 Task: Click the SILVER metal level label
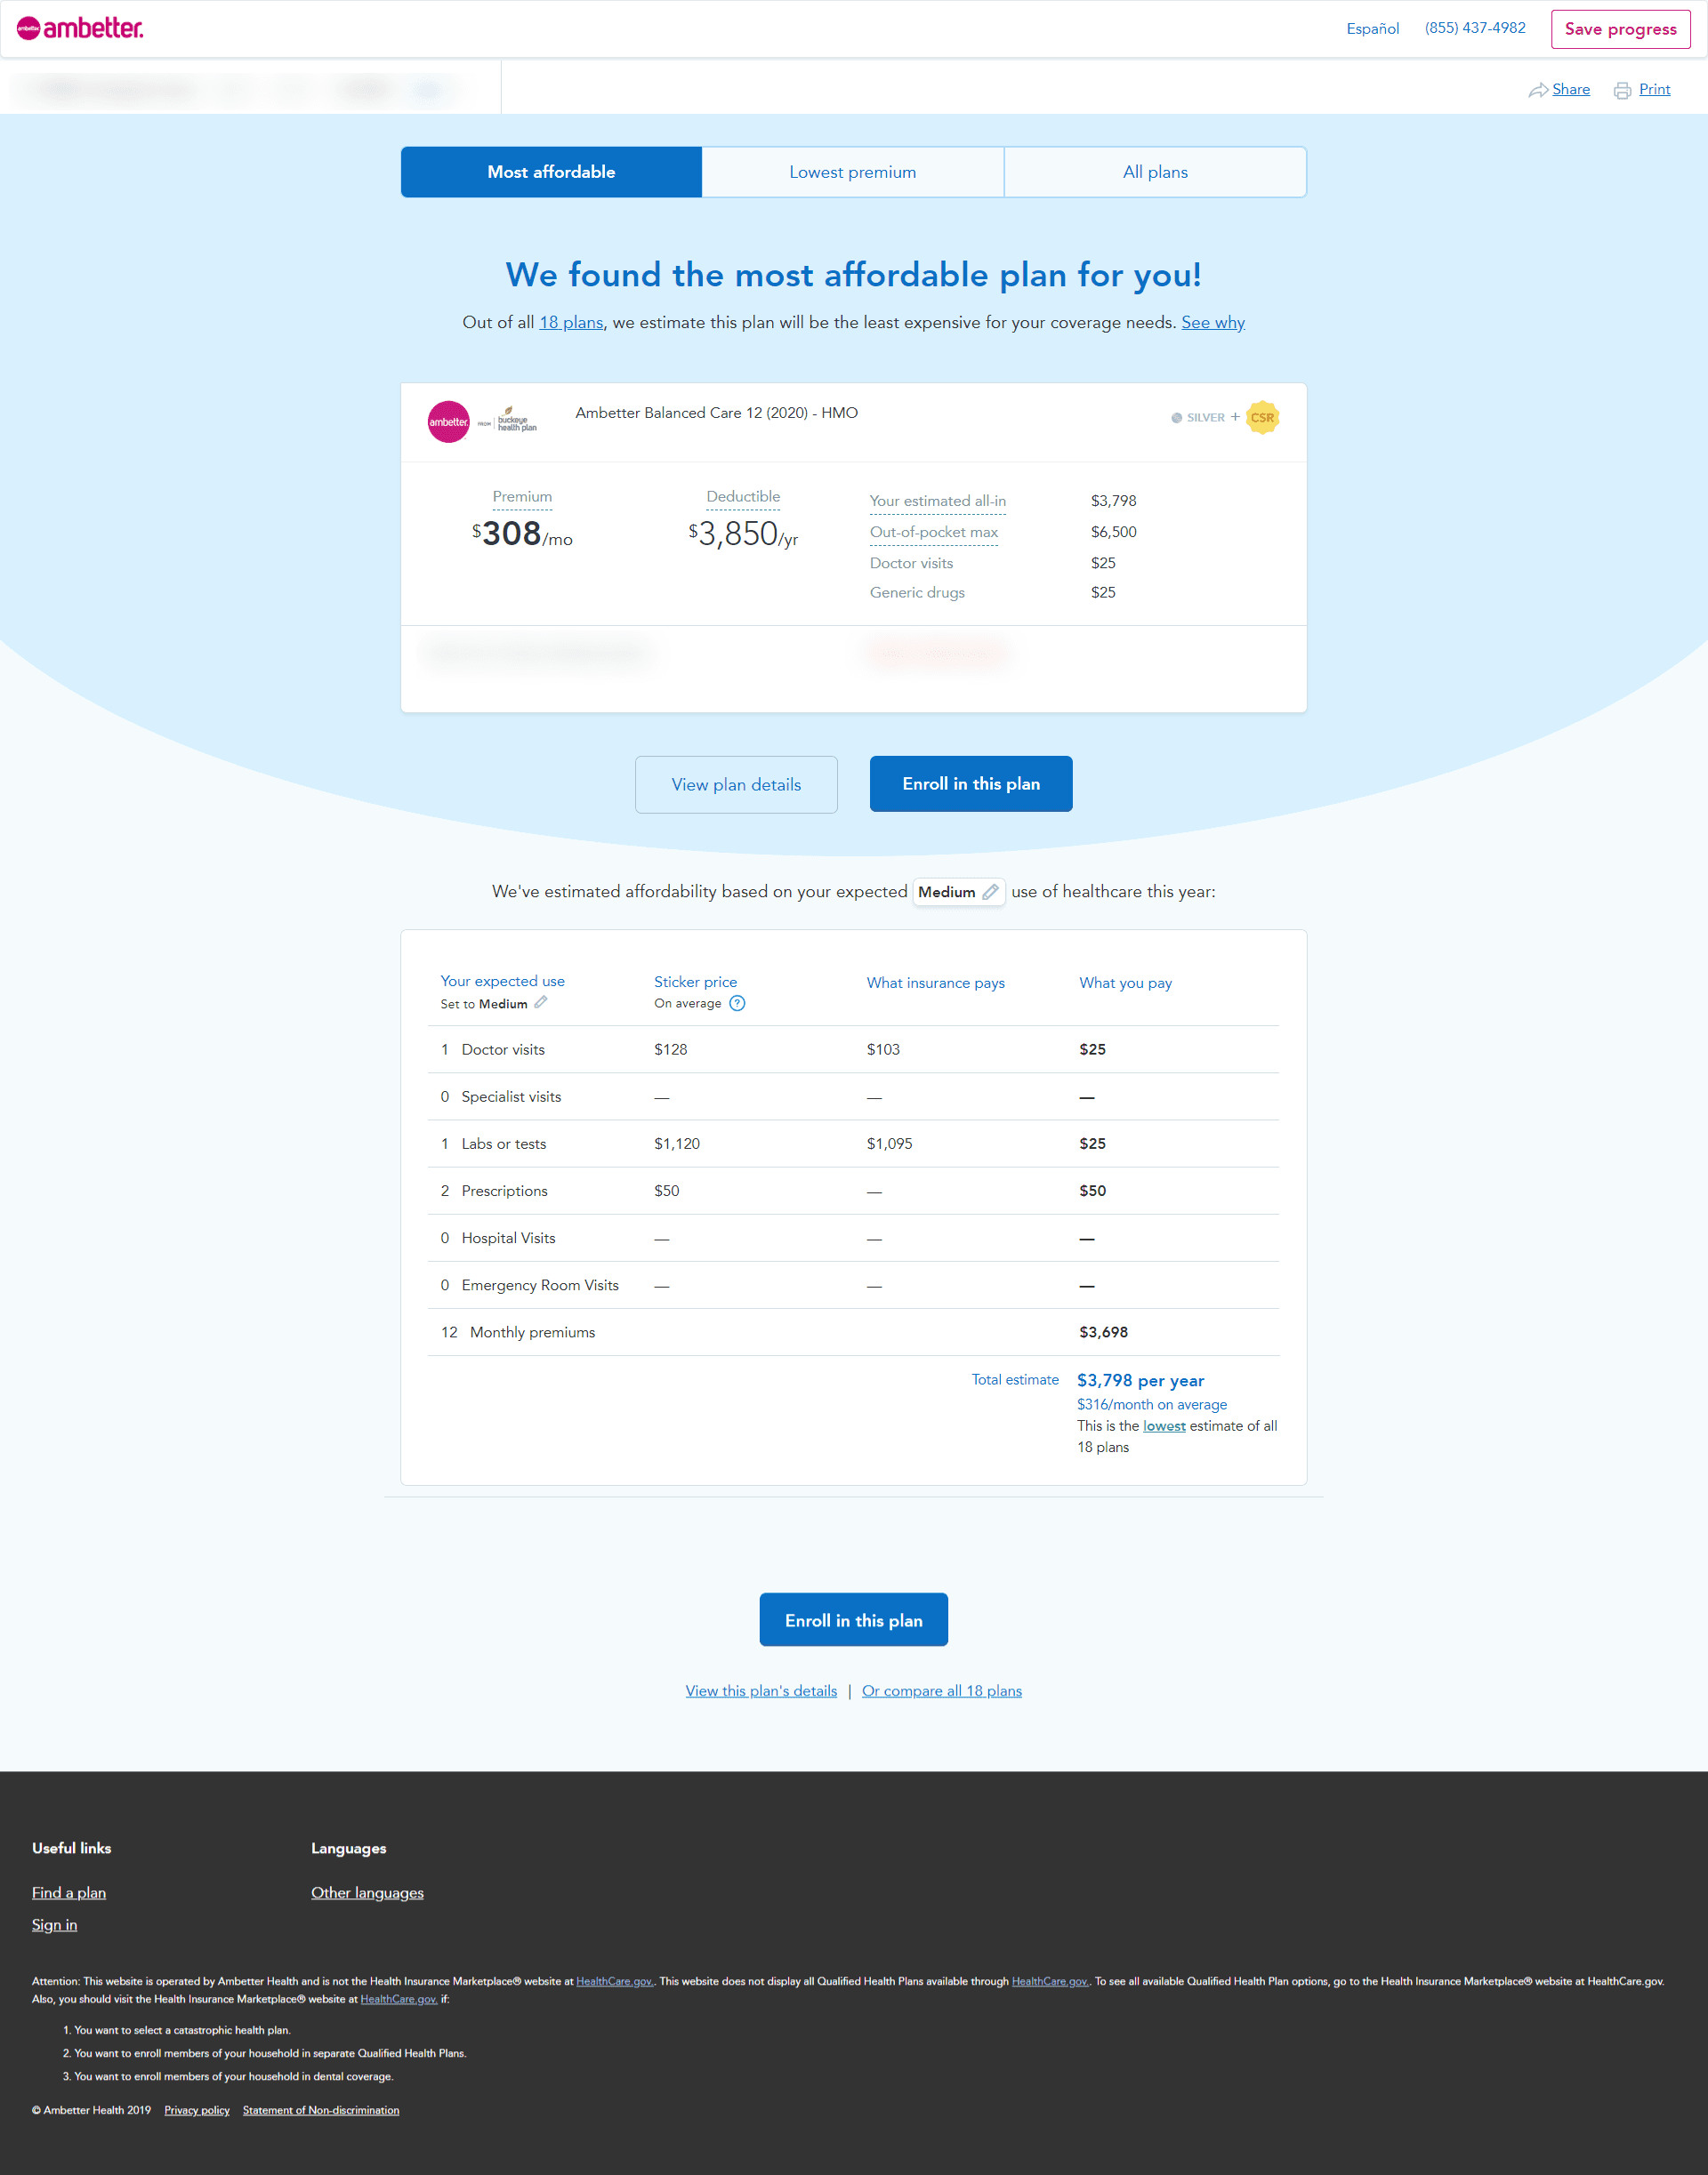pyautogui.click(x=1205, y=418)
